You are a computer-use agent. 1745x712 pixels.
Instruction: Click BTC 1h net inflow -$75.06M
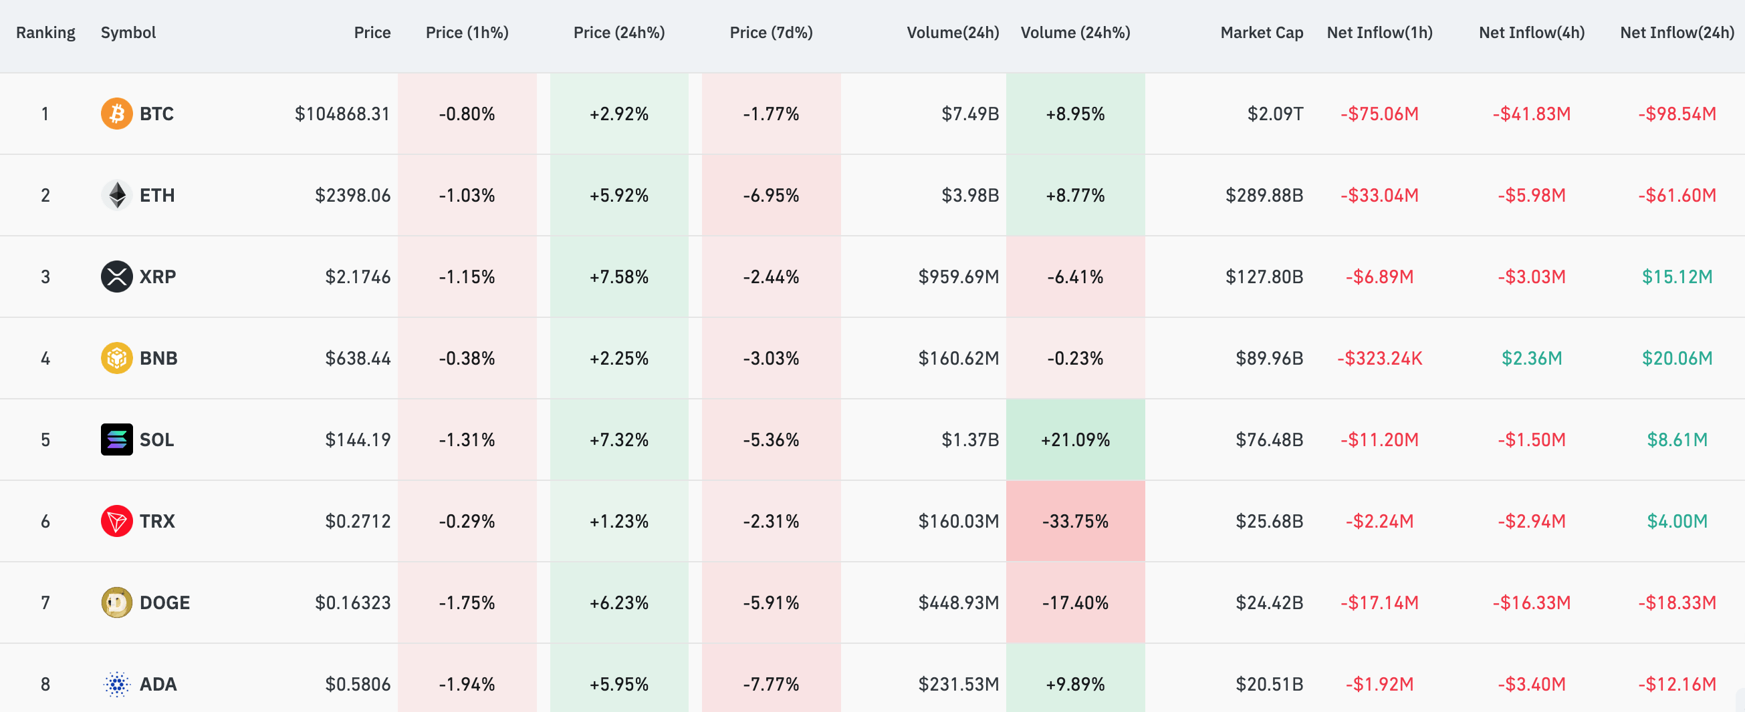(1379, 114)
